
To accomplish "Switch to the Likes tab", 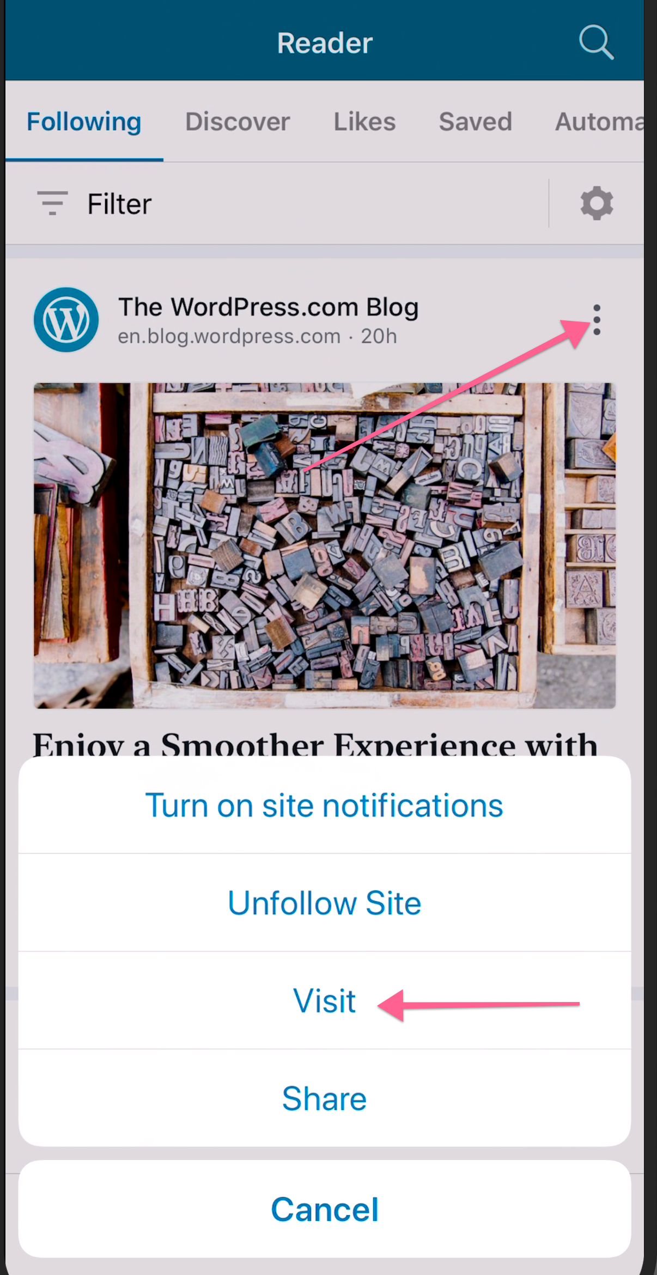I will 364,122.
